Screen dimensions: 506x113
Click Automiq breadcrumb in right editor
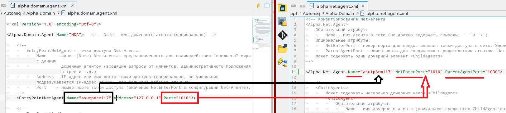point(311,13)
